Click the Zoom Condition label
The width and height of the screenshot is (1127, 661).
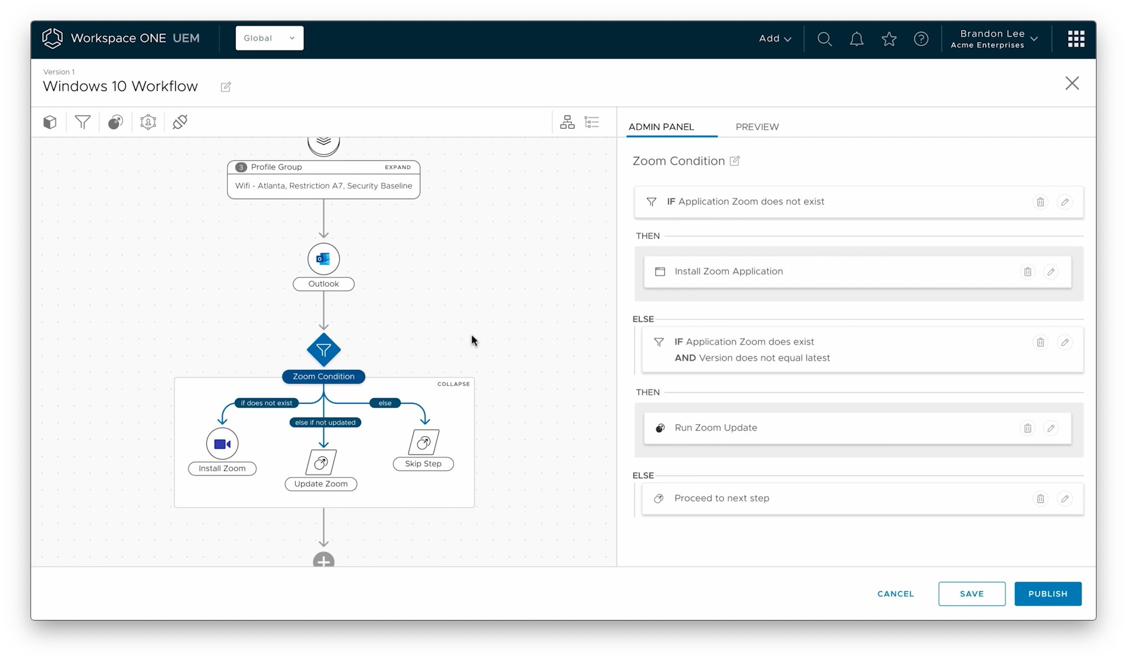(x=323, y=377)
